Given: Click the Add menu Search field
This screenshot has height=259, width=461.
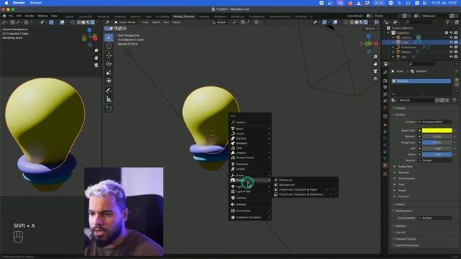Looking at the screenshot, I should [250, 122].
